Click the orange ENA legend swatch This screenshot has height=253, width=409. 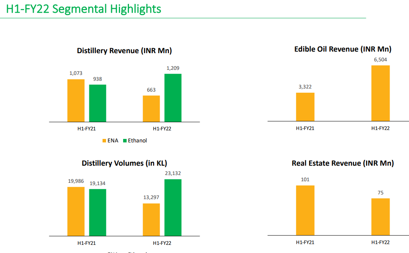click(104, 141)
